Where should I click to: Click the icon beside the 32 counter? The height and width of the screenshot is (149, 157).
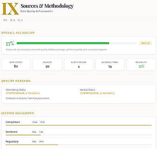(19, 20)
